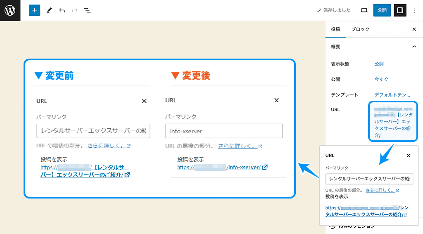Switch to the 投稿 tab
Viewport: 423px width, 234px height.
pyautogui.click(x=335, y=29)
